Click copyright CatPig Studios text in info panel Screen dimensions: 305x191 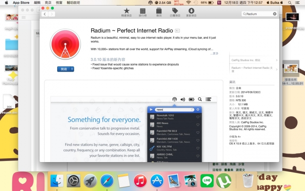(x=248, y=128)
